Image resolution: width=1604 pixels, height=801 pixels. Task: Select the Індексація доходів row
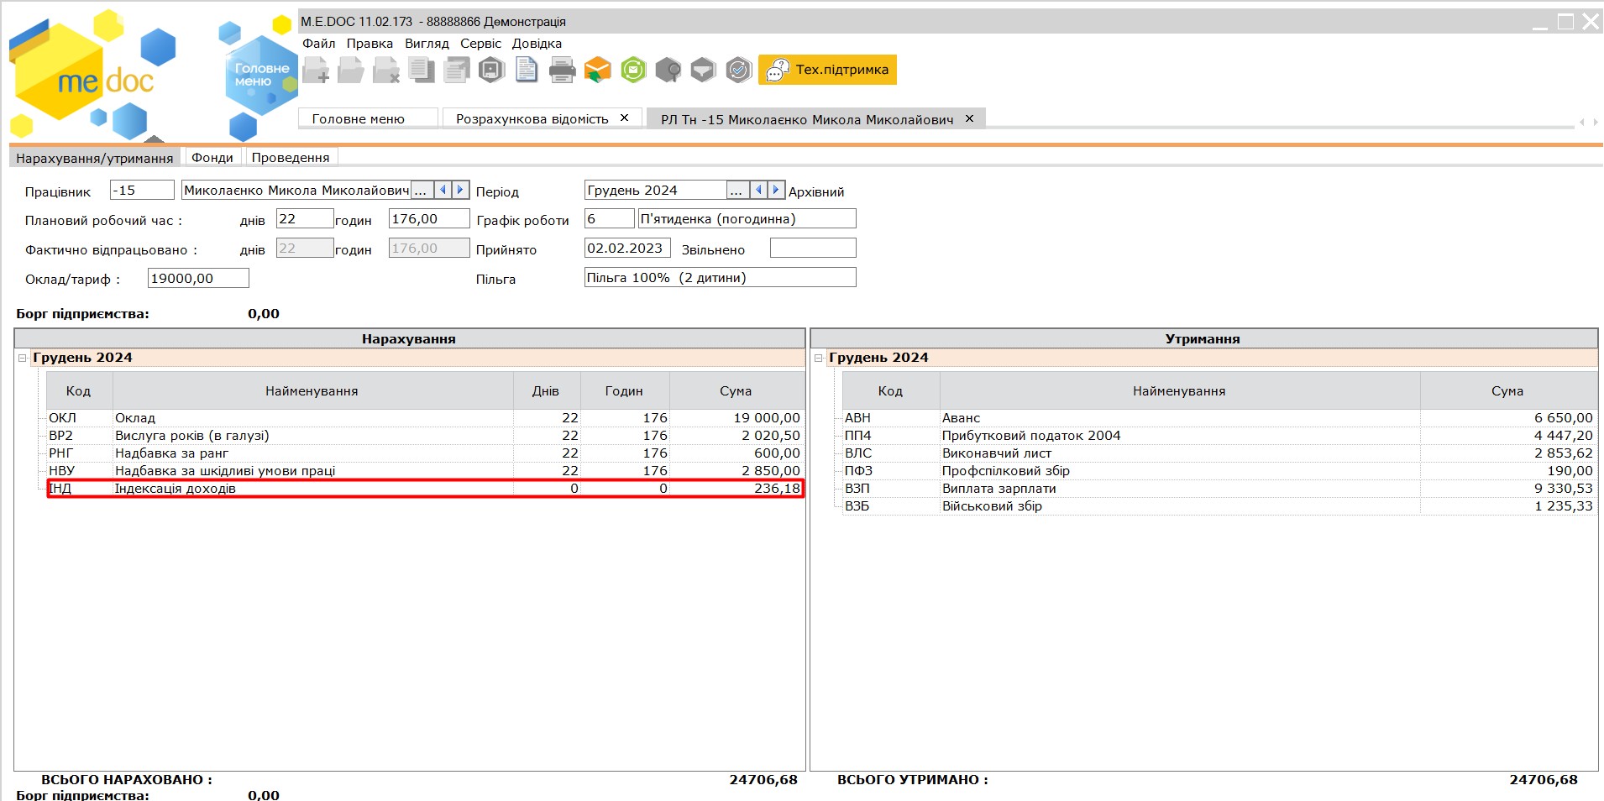coord(425,489)
